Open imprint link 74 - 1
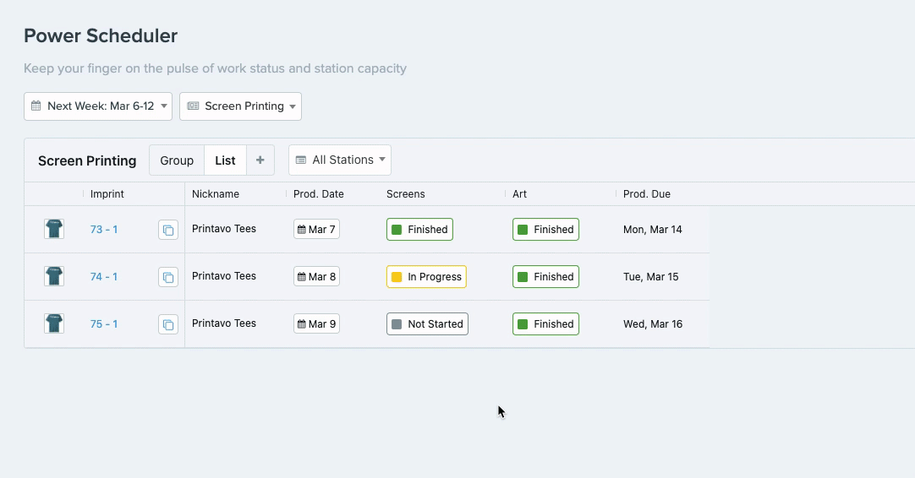 click(x=104, y=277)
